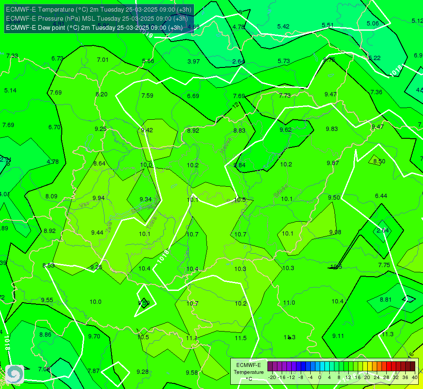Click the temperature value 11.5
Screen dimensions: 423x389
click(x=241, y=338)
